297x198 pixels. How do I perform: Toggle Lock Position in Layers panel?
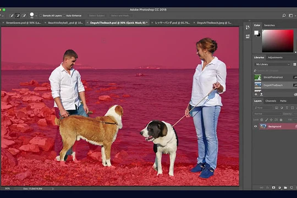tap(271, 120)
